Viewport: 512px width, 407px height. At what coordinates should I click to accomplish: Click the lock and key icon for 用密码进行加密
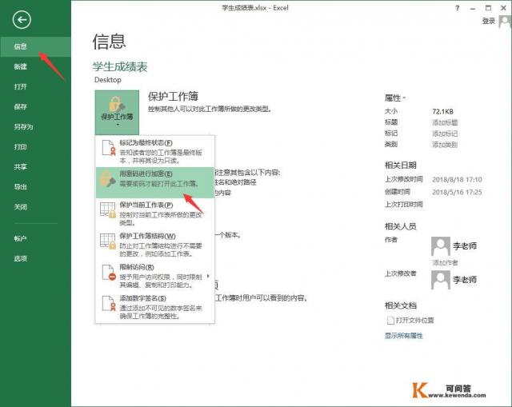(x=108, y=179)
